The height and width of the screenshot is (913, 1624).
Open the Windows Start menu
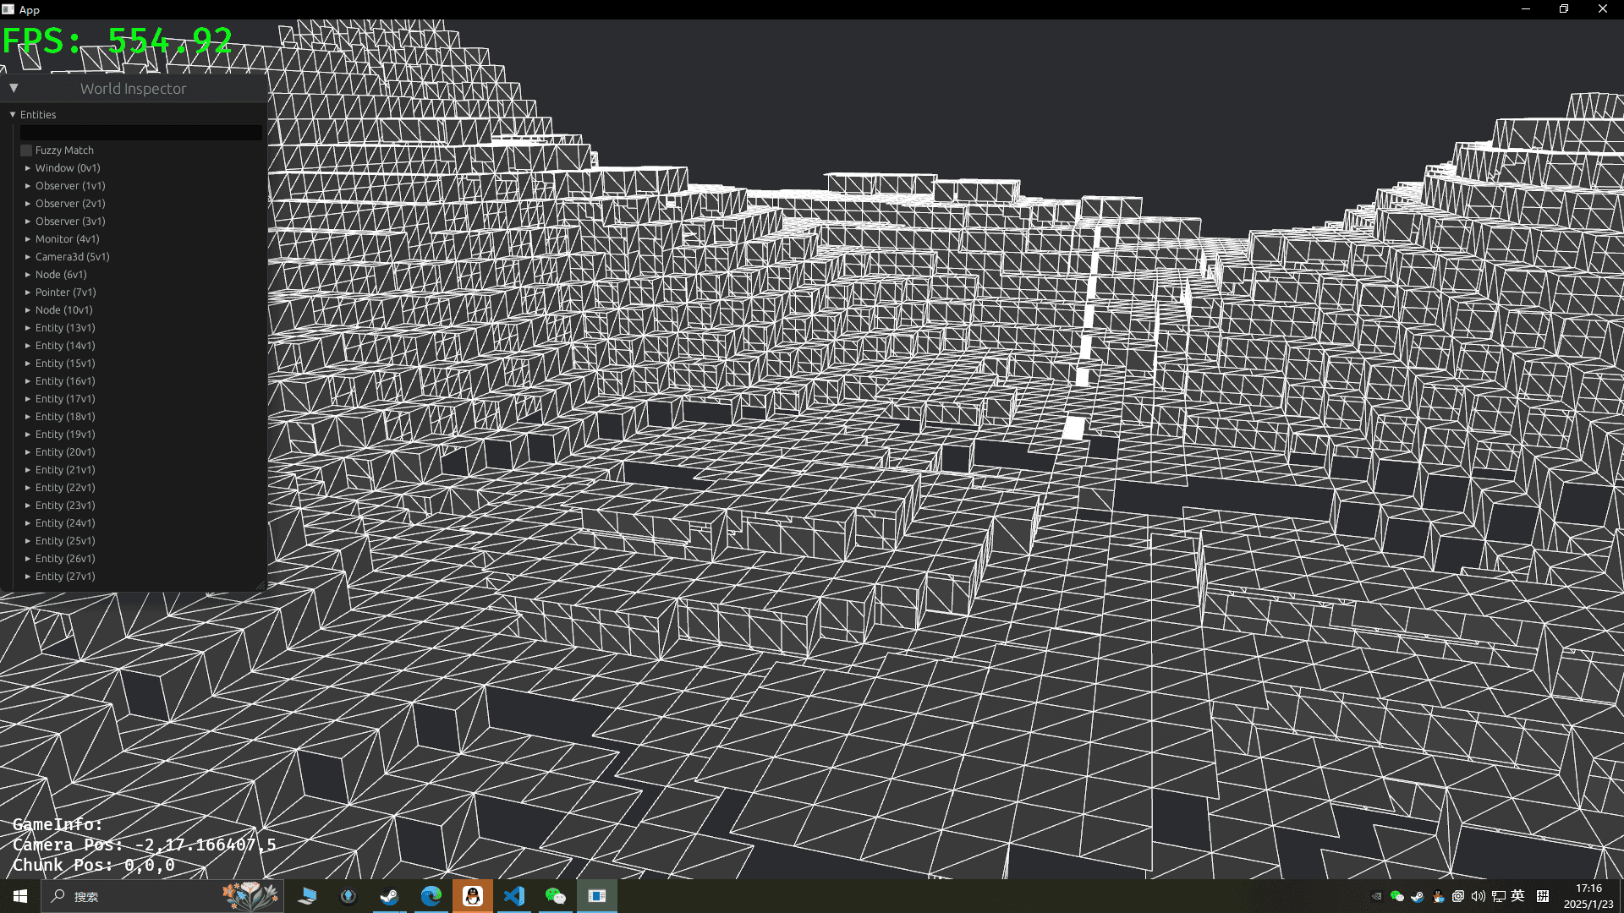point(20,896)
